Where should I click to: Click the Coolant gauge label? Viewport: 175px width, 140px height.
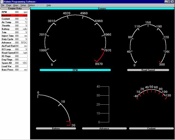[151, 128]
